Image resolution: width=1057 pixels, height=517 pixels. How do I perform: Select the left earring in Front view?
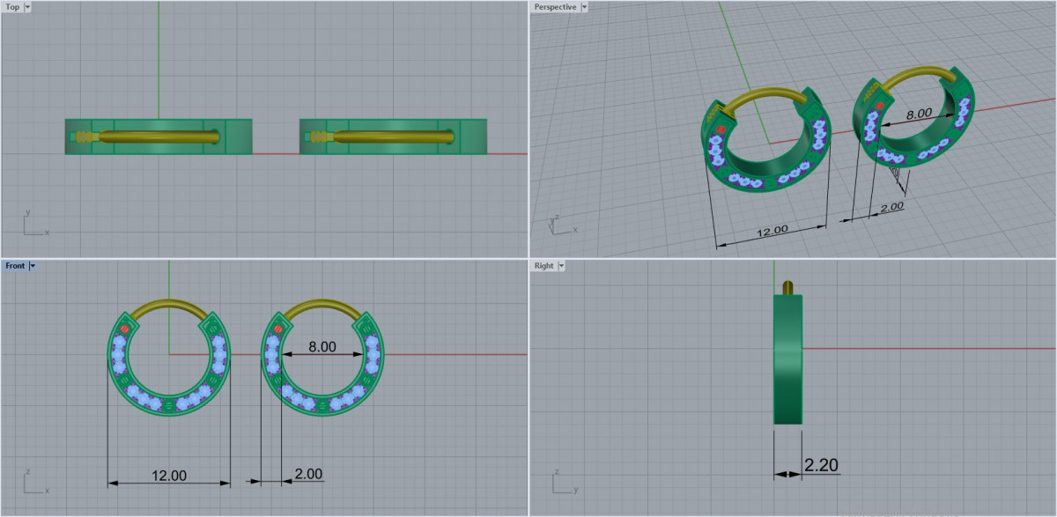click(x=168, y=357)
